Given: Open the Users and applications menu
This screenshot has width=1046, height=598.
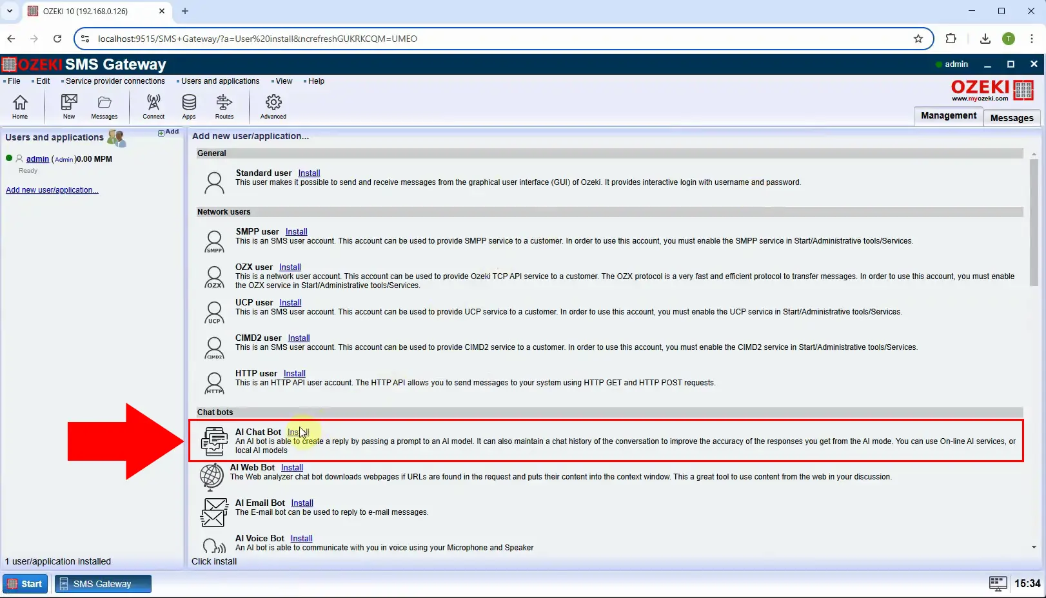Looking at the screenshot, I should pyautogui.click(x=220, y=81).
